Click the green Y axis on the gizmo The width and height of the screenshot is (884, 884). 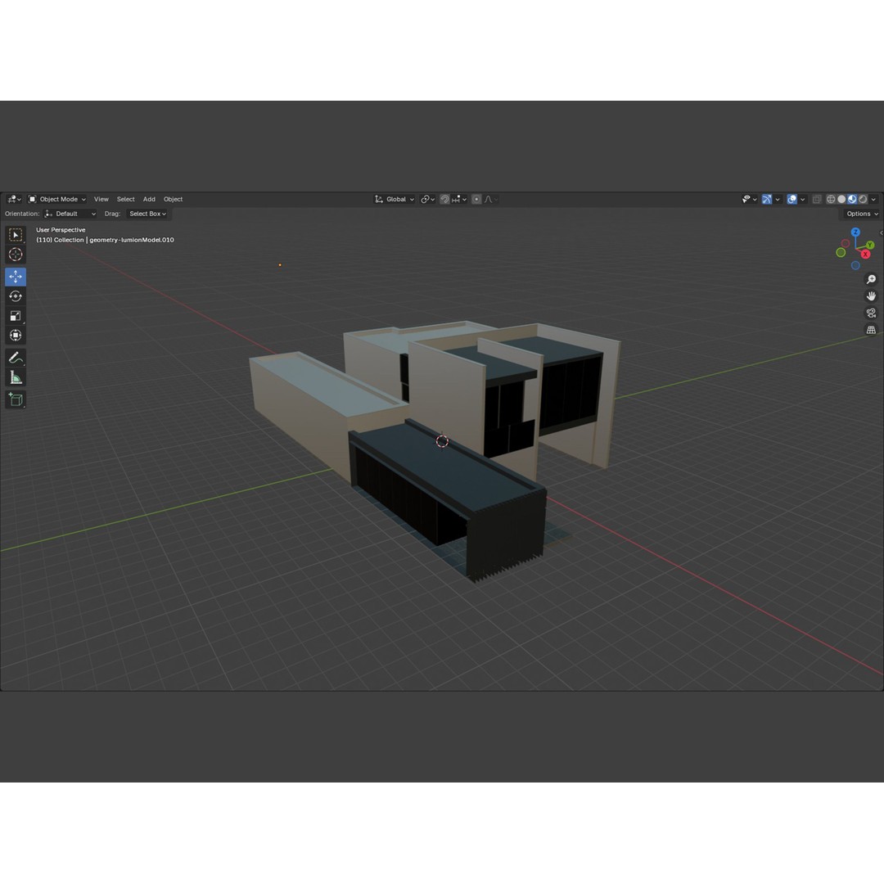pyautogui.click(x=870, y=245)
